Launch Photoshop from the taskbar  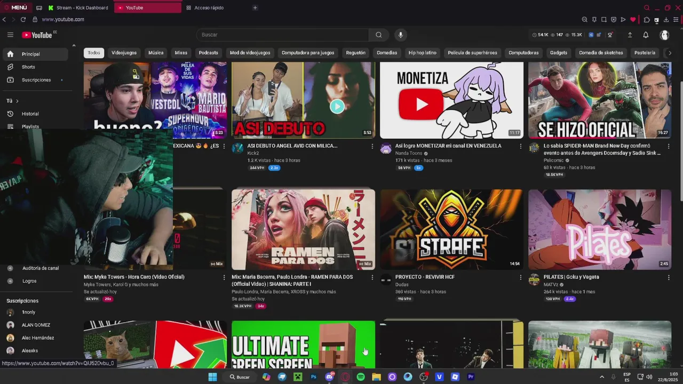[x=314, y=377]
